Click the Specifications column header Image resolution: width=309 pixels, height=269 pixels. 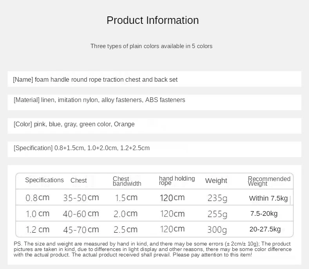(x=44, y=180)
